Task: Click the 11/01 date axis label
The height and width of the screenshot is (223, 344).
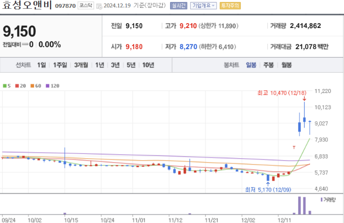Action: click(x=139, y=220)
